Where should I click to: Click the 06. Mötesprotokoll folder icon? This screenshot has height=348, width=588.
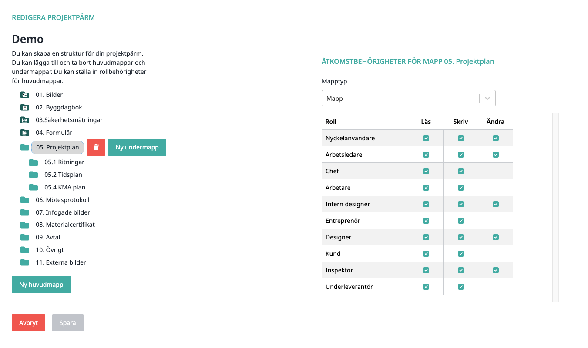[x=25, y=200]
